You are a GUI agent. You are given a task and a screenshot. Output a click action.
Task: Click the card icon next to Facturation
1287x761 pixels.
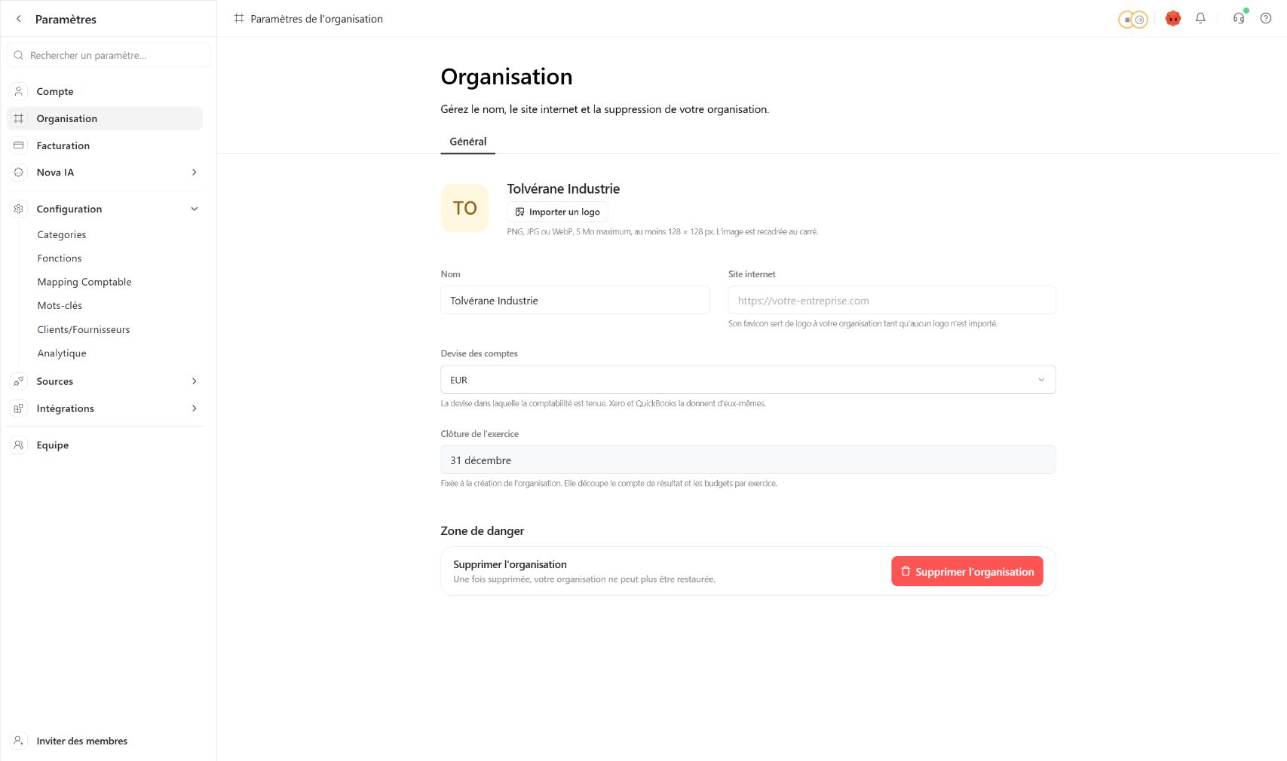coord(19,145)
